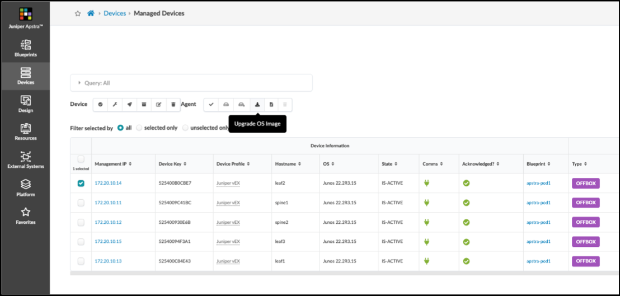
Task: Click the Device wrench icon
Action: point(115,104)
